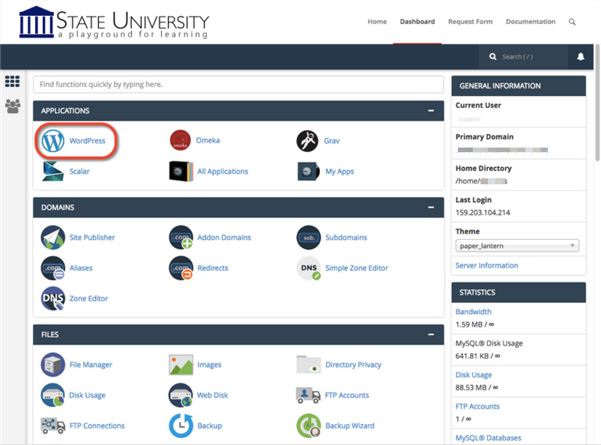Click the My Apps icon

point(309,171)
